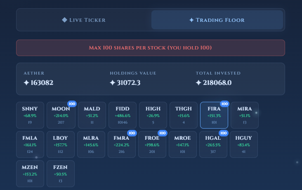Select the SNNY stock card
The image size is (302, 190).
click(30, 115)
